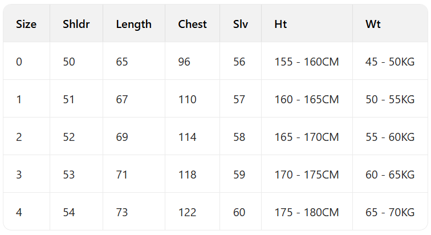Click the Length column header
This screenshot has width=431, height=235.
coord(133,24)
